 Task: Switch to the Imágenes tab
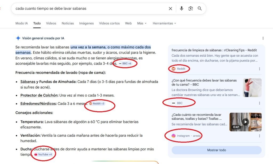pos(86,23)
